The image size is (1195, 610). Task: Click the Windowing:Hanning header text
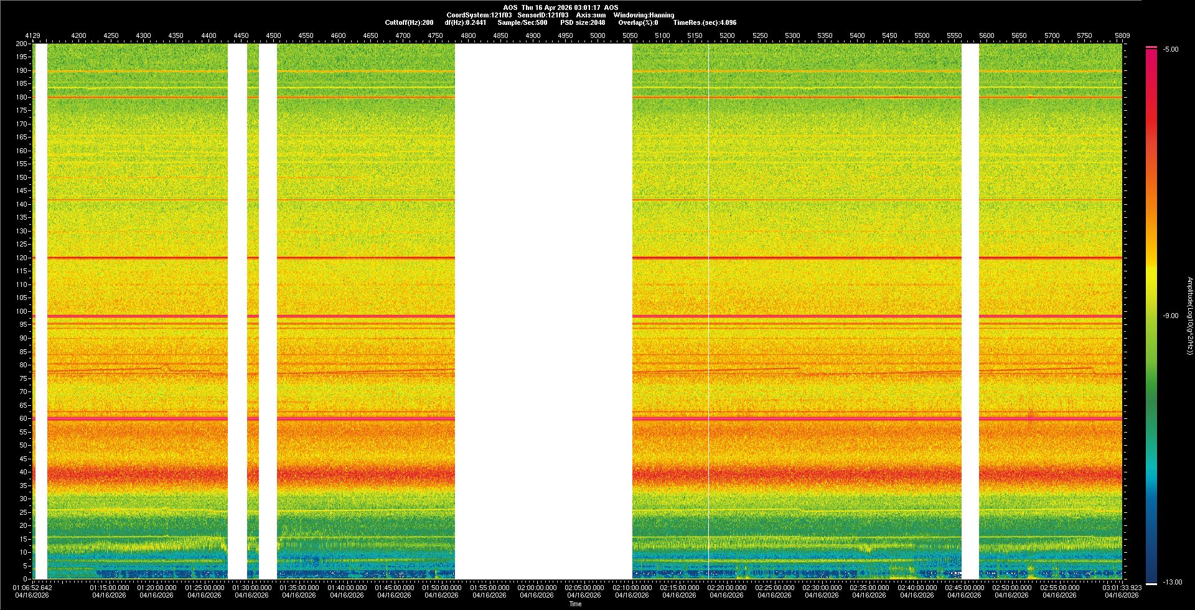pos(644,15)
